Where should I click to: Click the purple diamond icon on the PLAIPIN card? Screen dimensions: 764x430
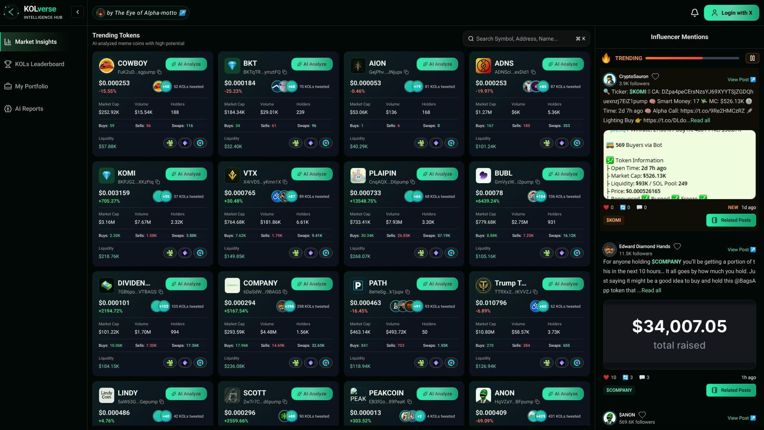pos(436,253)
